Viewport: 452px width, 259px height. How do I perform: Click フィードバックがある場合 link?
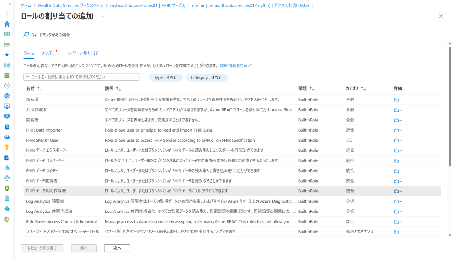point(50,35)
